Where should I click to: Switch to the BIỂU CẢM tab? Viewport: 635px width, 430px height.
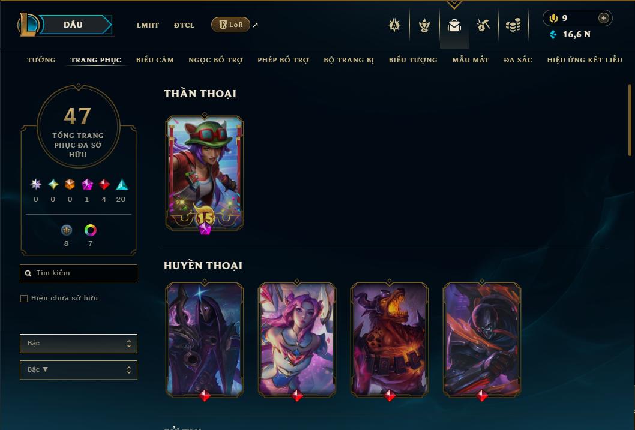[155, 60]
